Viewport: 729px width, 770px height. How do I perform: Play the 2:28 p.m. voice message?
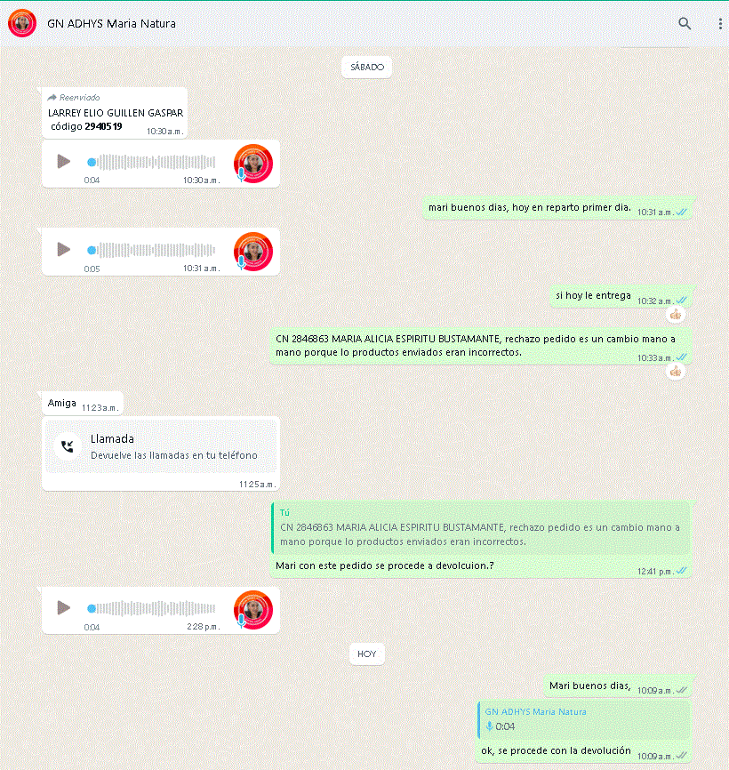click(63, 607)
